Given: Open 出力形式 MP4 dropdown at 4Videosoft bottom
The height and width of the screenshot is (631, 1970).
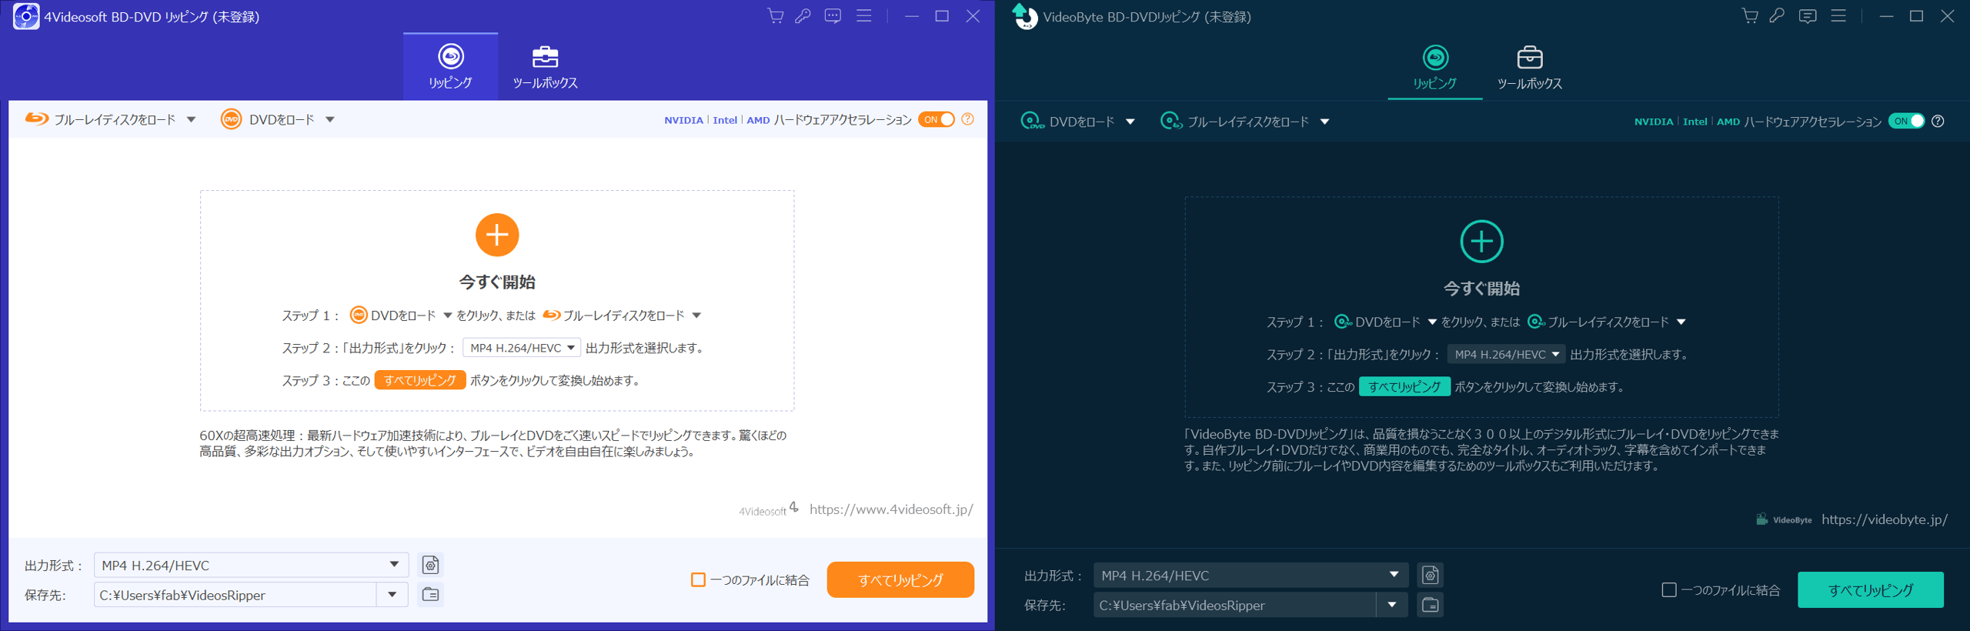Looking at the screenshot, I should coord(251,565).
